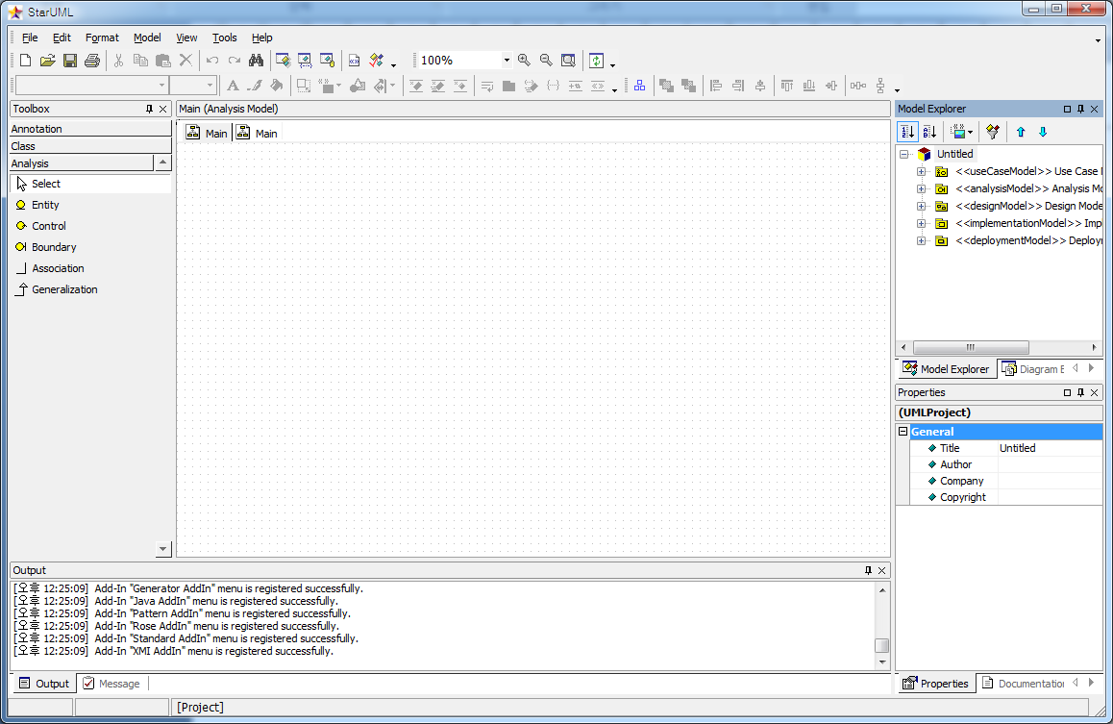Select the Association tool in Toolbox
Screen dimensions: 1113x724
click(91, 268)
